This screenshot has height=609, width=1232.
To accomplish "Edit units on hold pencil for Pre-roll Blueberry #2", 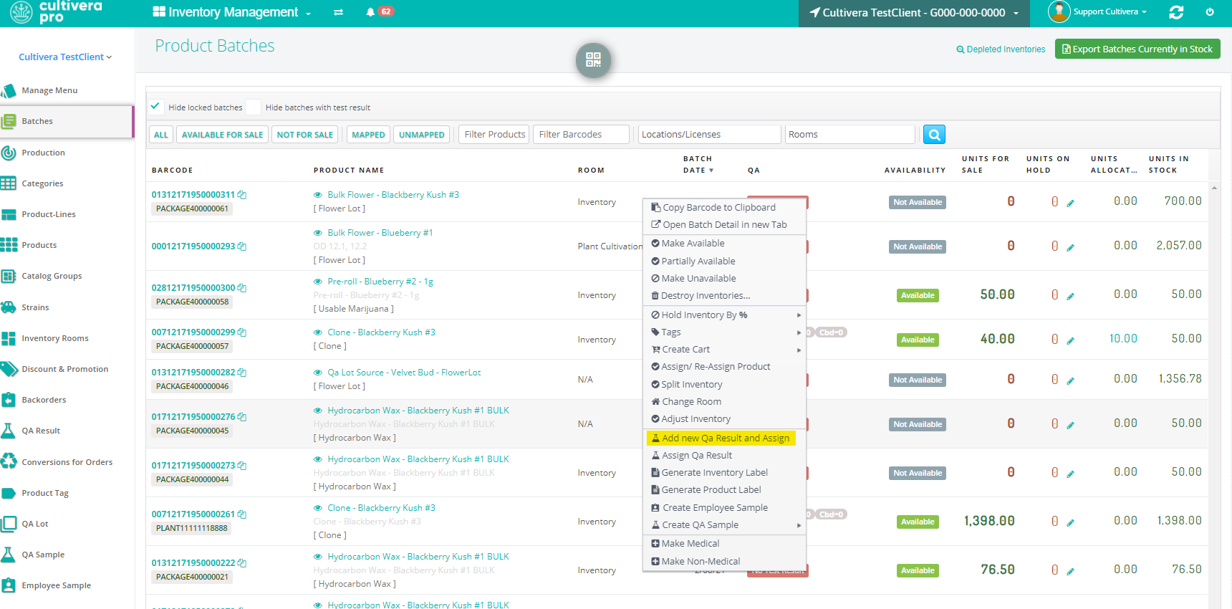I will click(1070, 297).
